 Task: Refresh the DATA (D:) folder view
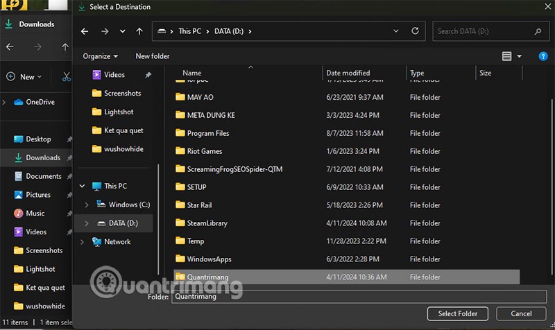416,31
